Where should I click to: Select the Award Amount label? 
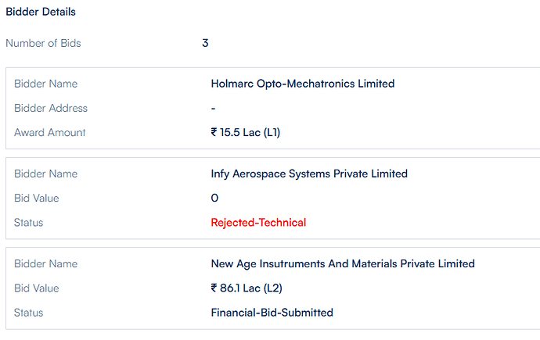click(49, 133)
